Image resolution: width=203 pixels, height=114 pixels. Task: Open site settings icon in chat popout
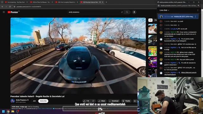159,6
